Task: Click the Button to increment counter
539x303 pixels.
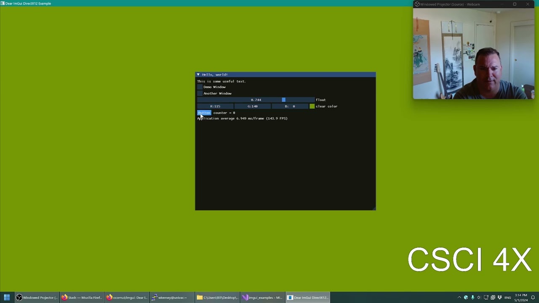Action: (x=204, y=113)
